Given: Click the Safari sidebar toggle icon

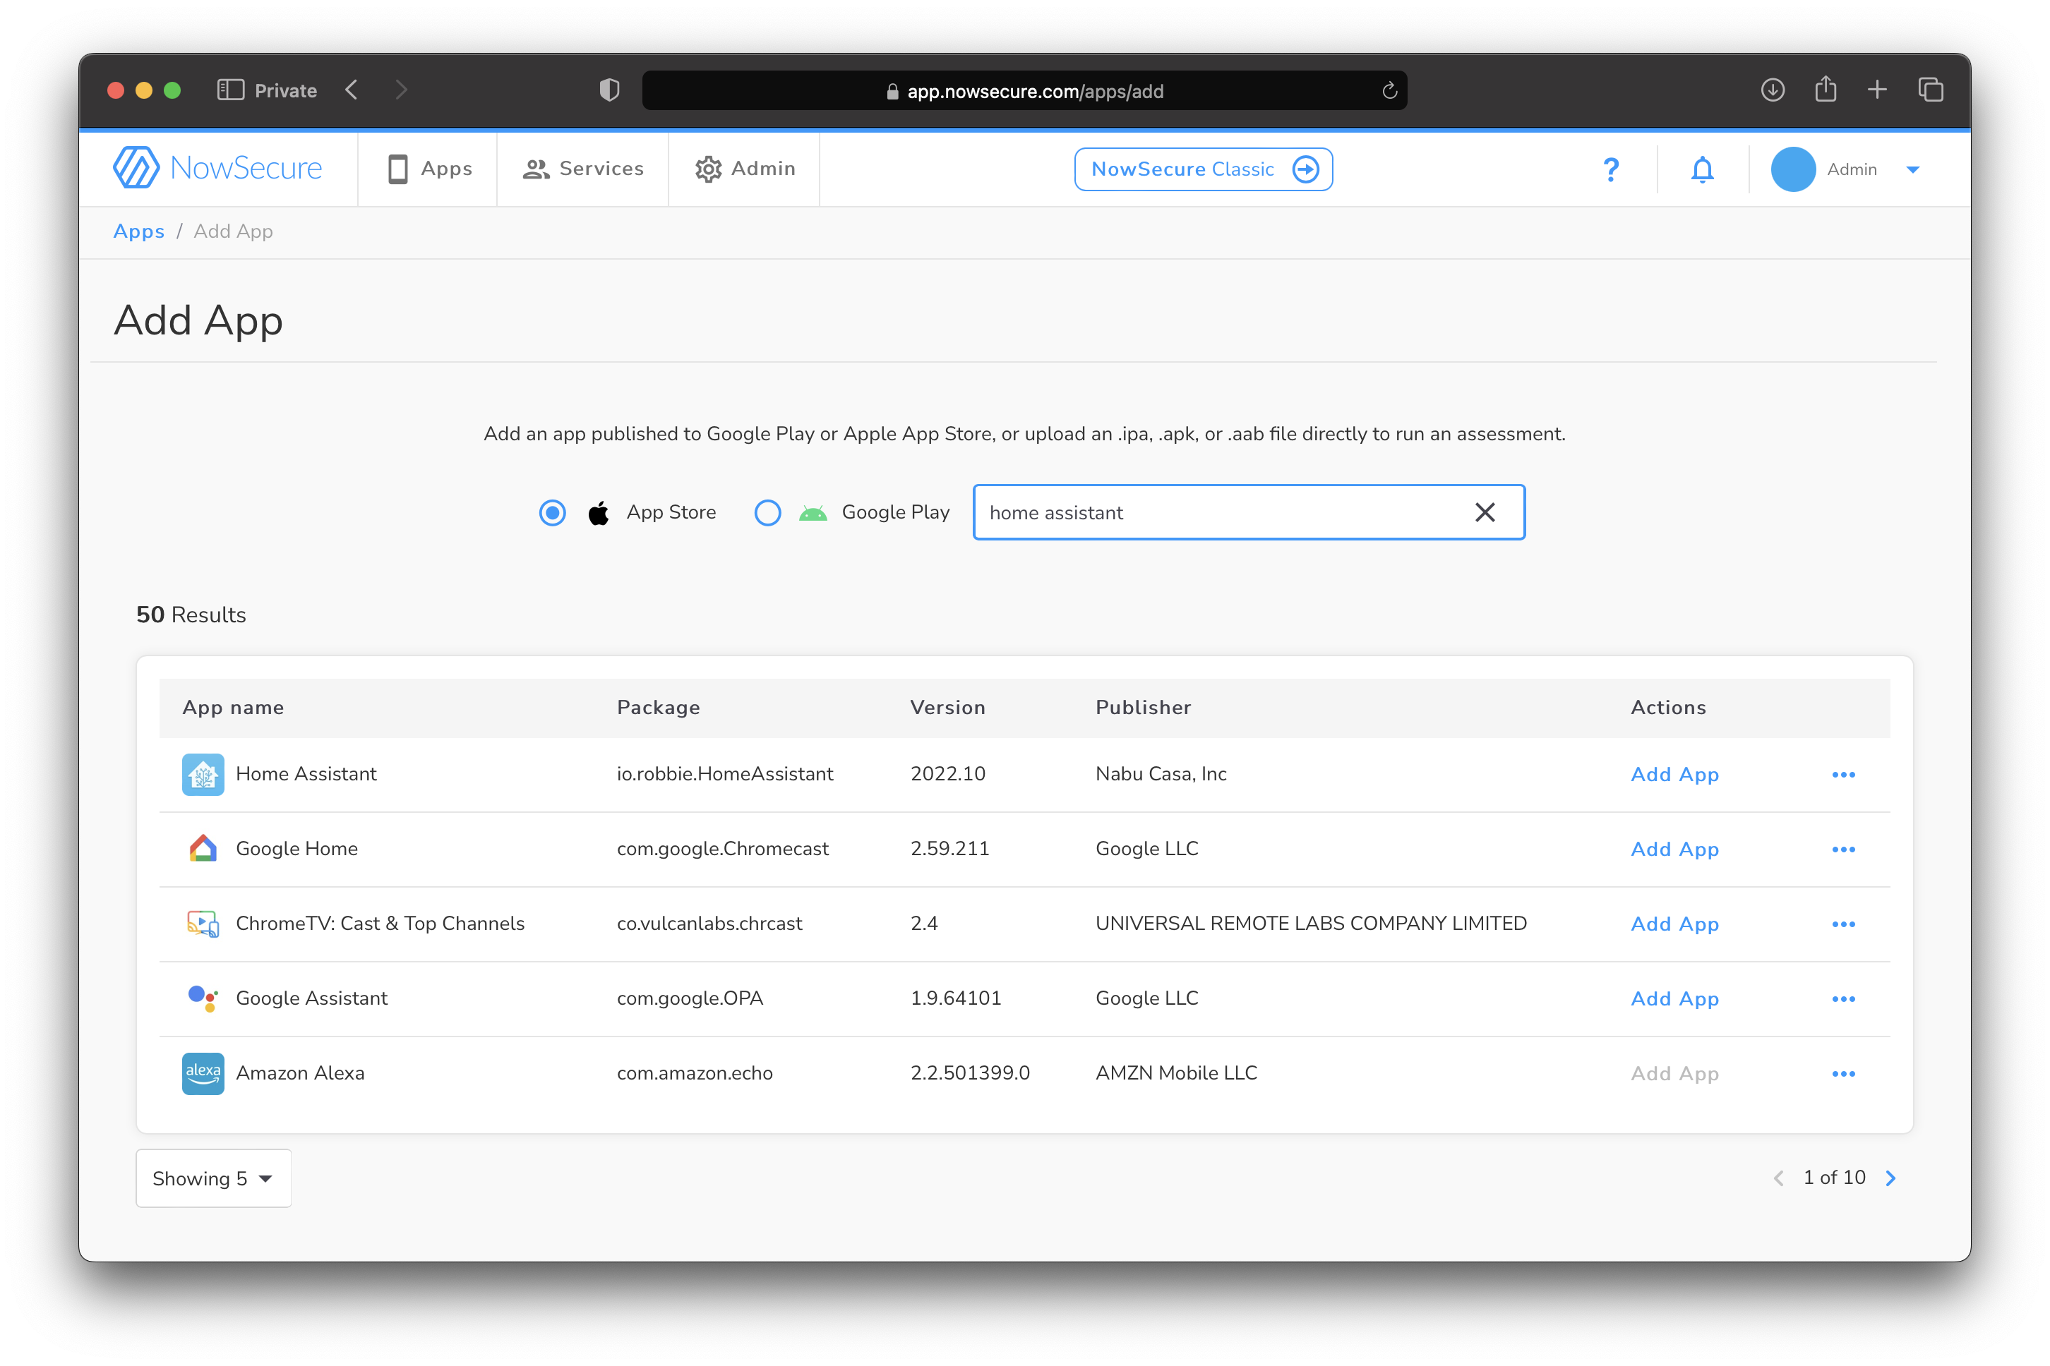Looking at the screenshot, I should (x=230, y=90).
